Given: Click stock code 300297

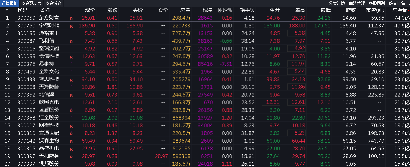Looking at the screenshot, I should point(26,110).
